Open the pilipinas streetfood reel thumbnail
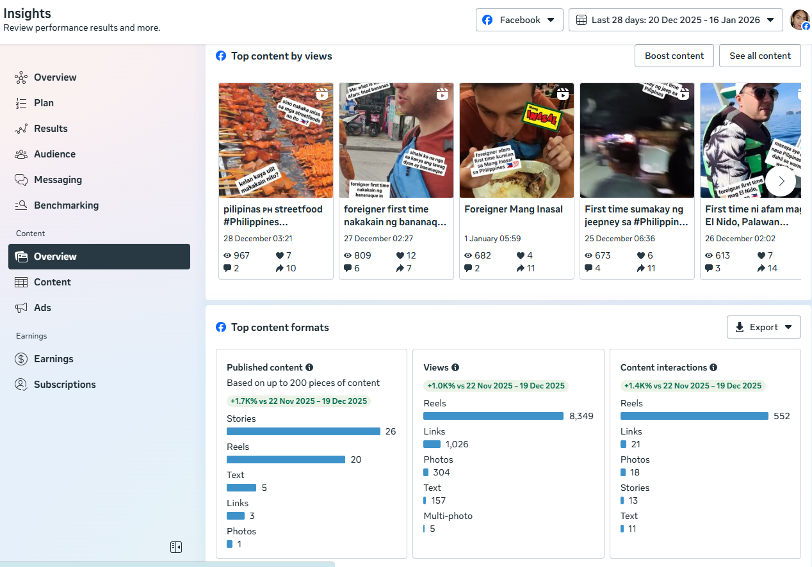 [x=276, y=140]
